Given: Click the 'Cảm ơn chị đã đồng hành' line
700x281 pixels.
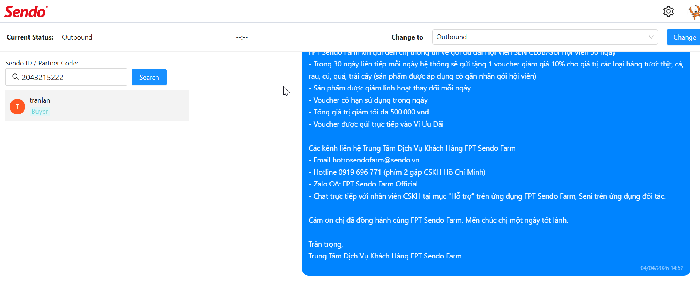Looking at the screenshot, I should tap(438, 220).
